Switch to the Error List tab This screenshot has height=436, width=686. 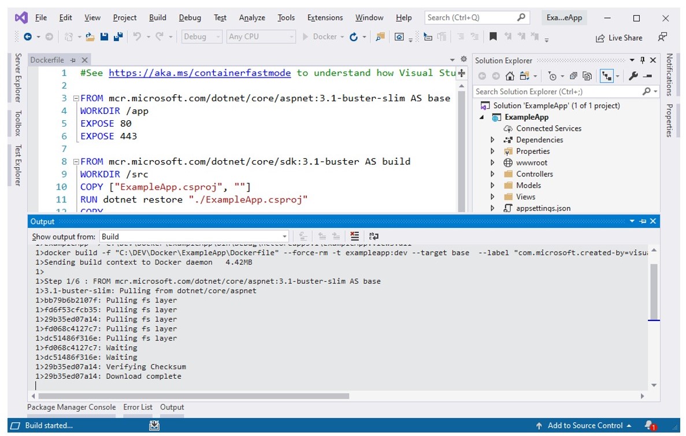138,407
